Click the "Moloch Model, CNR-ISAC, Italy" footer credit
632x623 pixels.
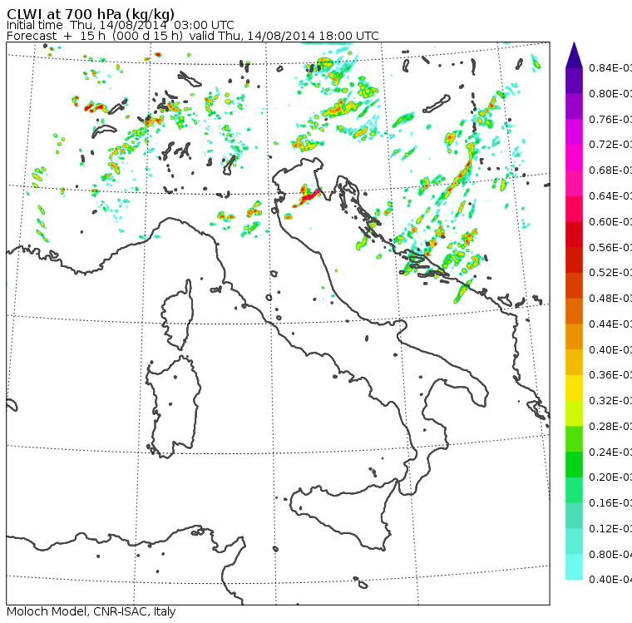(91, 611)
